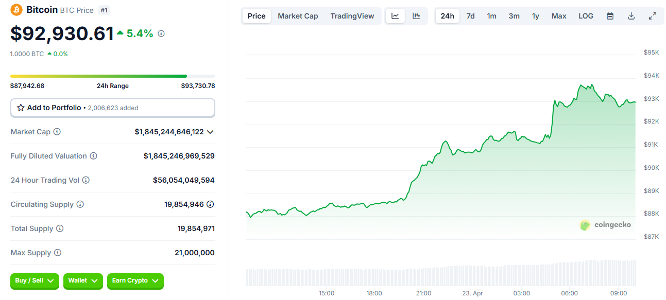Viewport: 666px width, 300px height.
Task: Expand the Market Cap value chevron
Action: point(210,132)
